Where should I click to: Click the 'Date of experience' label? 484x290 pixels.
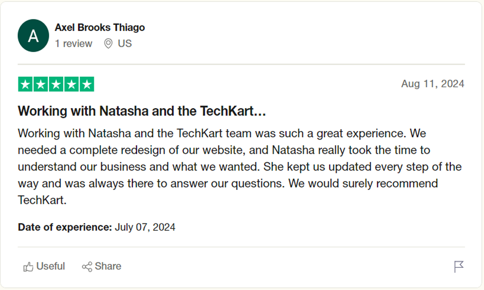(x=65, y=227)
